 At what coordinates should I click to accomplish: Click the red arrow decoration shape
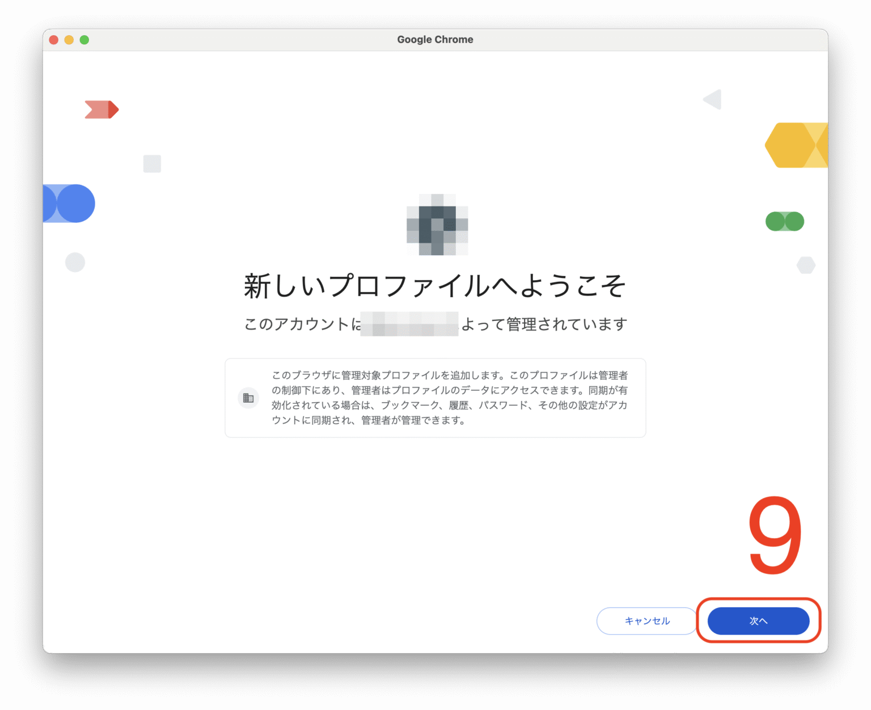102,109
